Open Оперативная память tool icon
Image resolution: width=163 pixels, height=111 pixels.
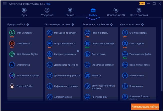click(x=50, y=43)
